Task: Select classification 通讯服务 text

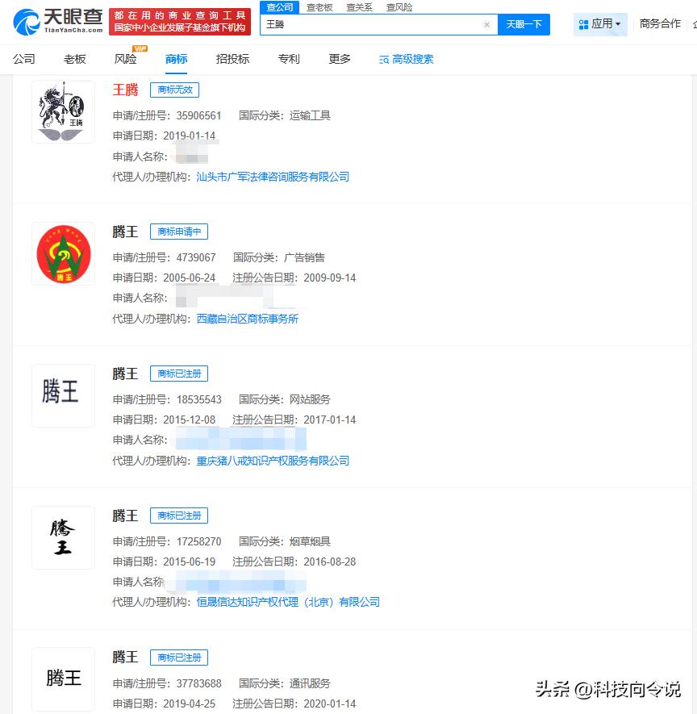Action: (x=310, y=683)
